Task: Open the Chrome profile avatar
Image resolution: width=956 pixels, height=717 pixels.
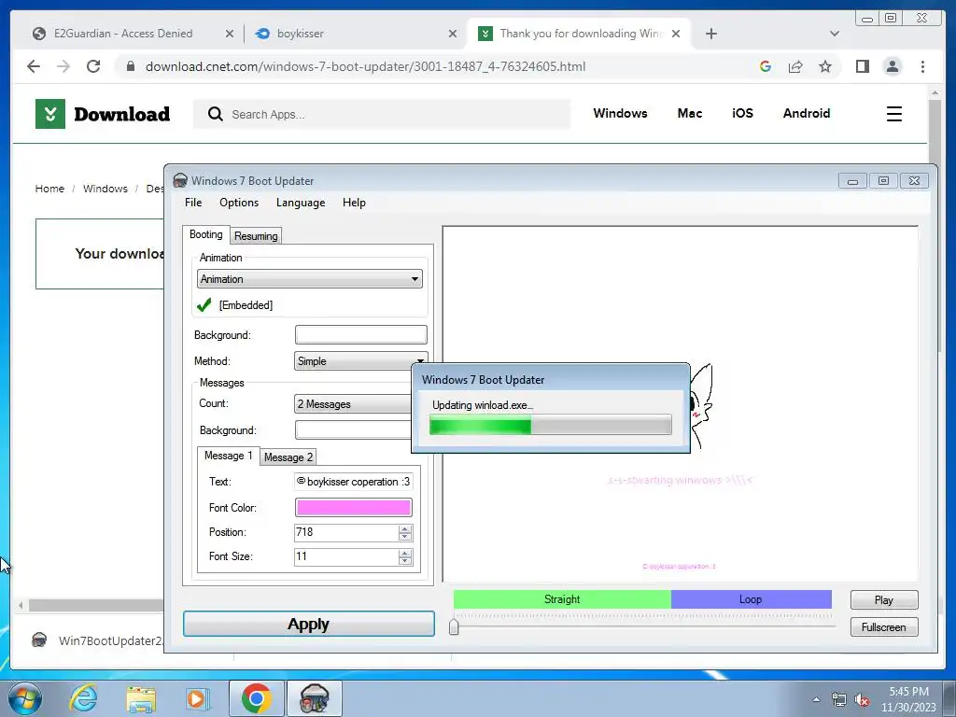Action: [x=892, y=66]
